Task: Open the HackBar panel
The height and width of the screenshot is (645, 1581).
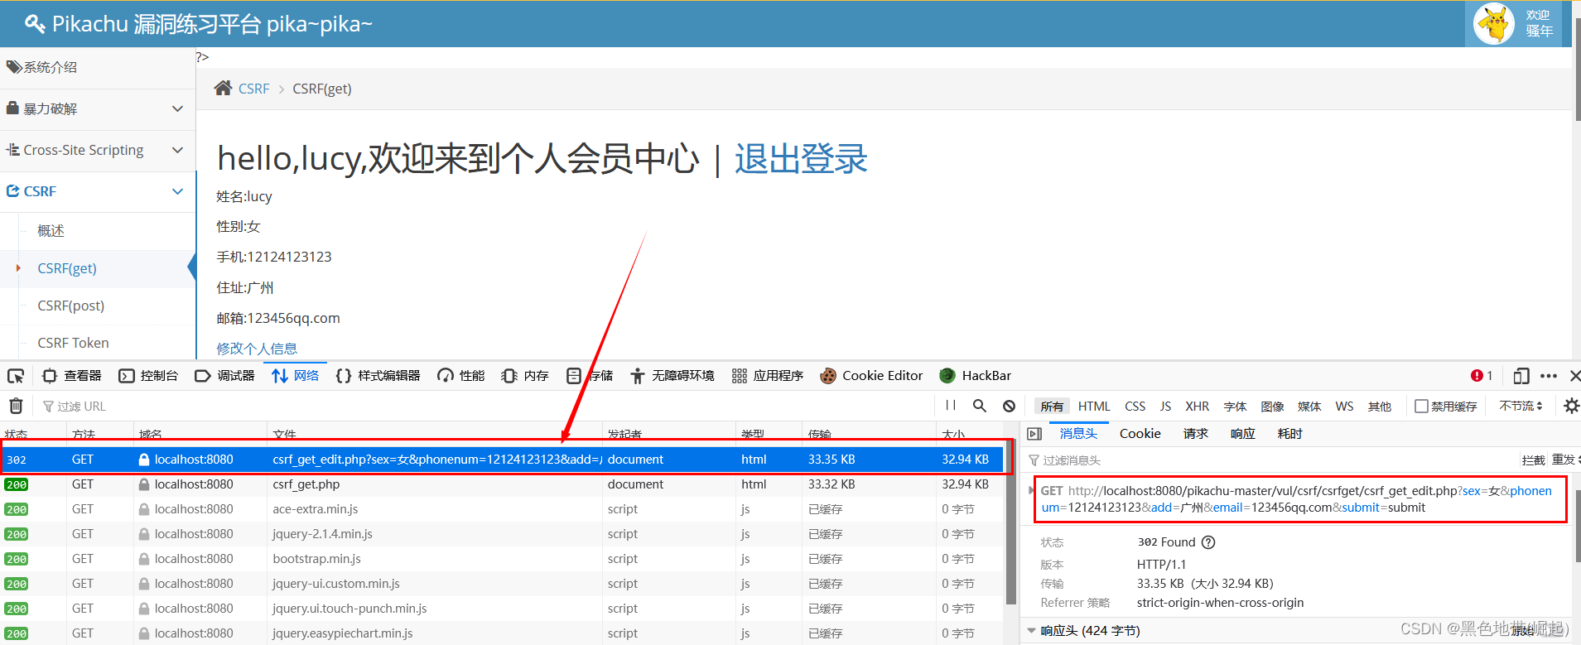Action: (x=976, y=376)
